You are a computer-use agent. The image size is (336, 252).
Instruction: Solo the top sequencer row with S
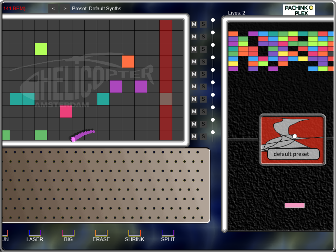tap(203, 24)
